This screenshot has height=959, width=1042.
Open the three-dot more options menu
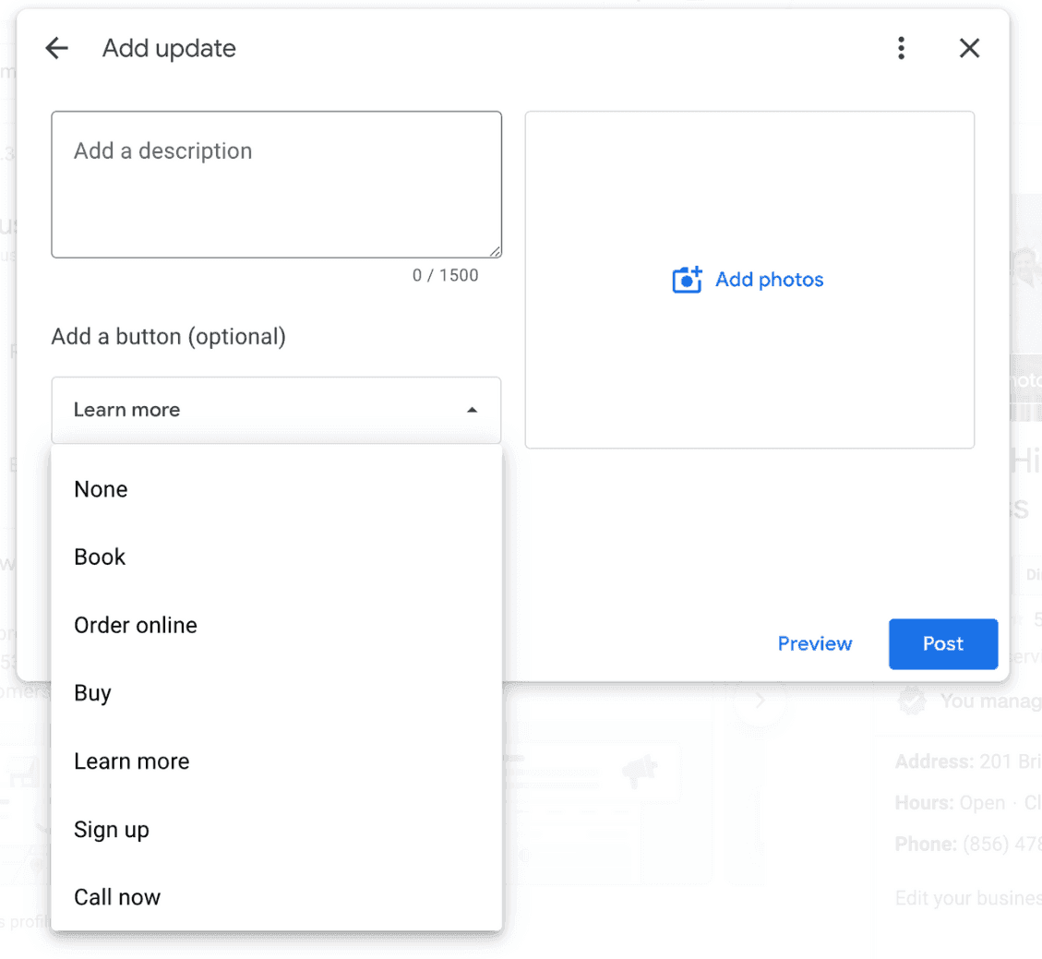coord(901,48)
